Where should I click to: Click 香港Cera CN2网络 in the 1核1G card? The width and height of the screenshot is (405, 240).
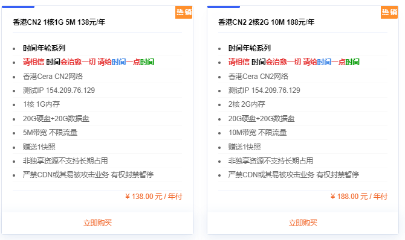[53, 77]
